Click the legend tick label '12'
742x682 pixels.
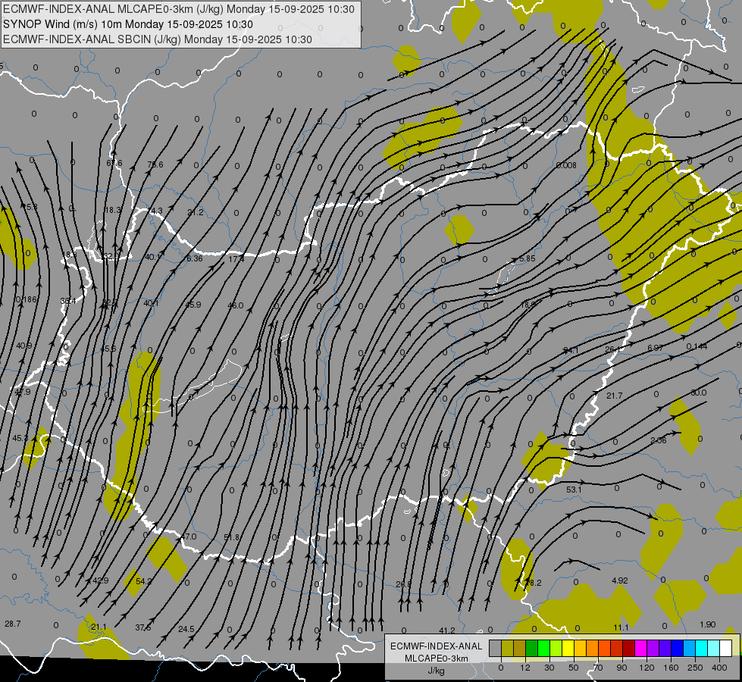(x=525, y=668)
